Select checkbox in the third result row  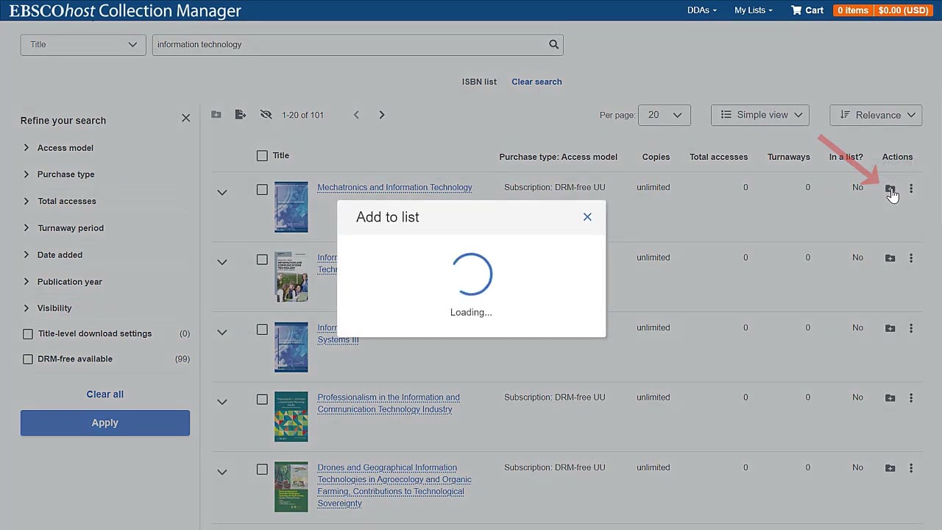click(x=262, y=329)
